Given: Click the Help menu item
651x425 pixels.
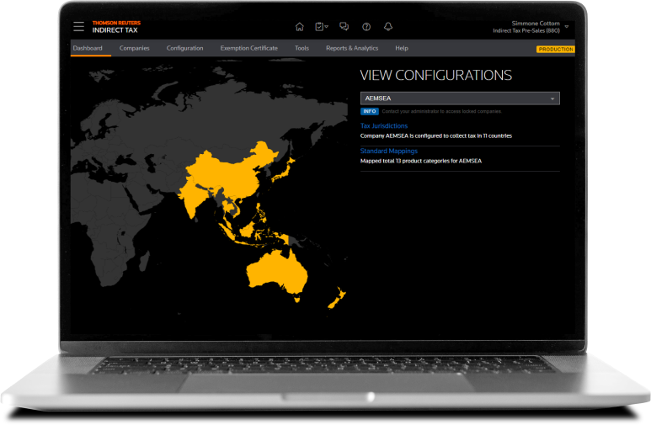Looking at the screenshot, I should click(x=402, y=49).
